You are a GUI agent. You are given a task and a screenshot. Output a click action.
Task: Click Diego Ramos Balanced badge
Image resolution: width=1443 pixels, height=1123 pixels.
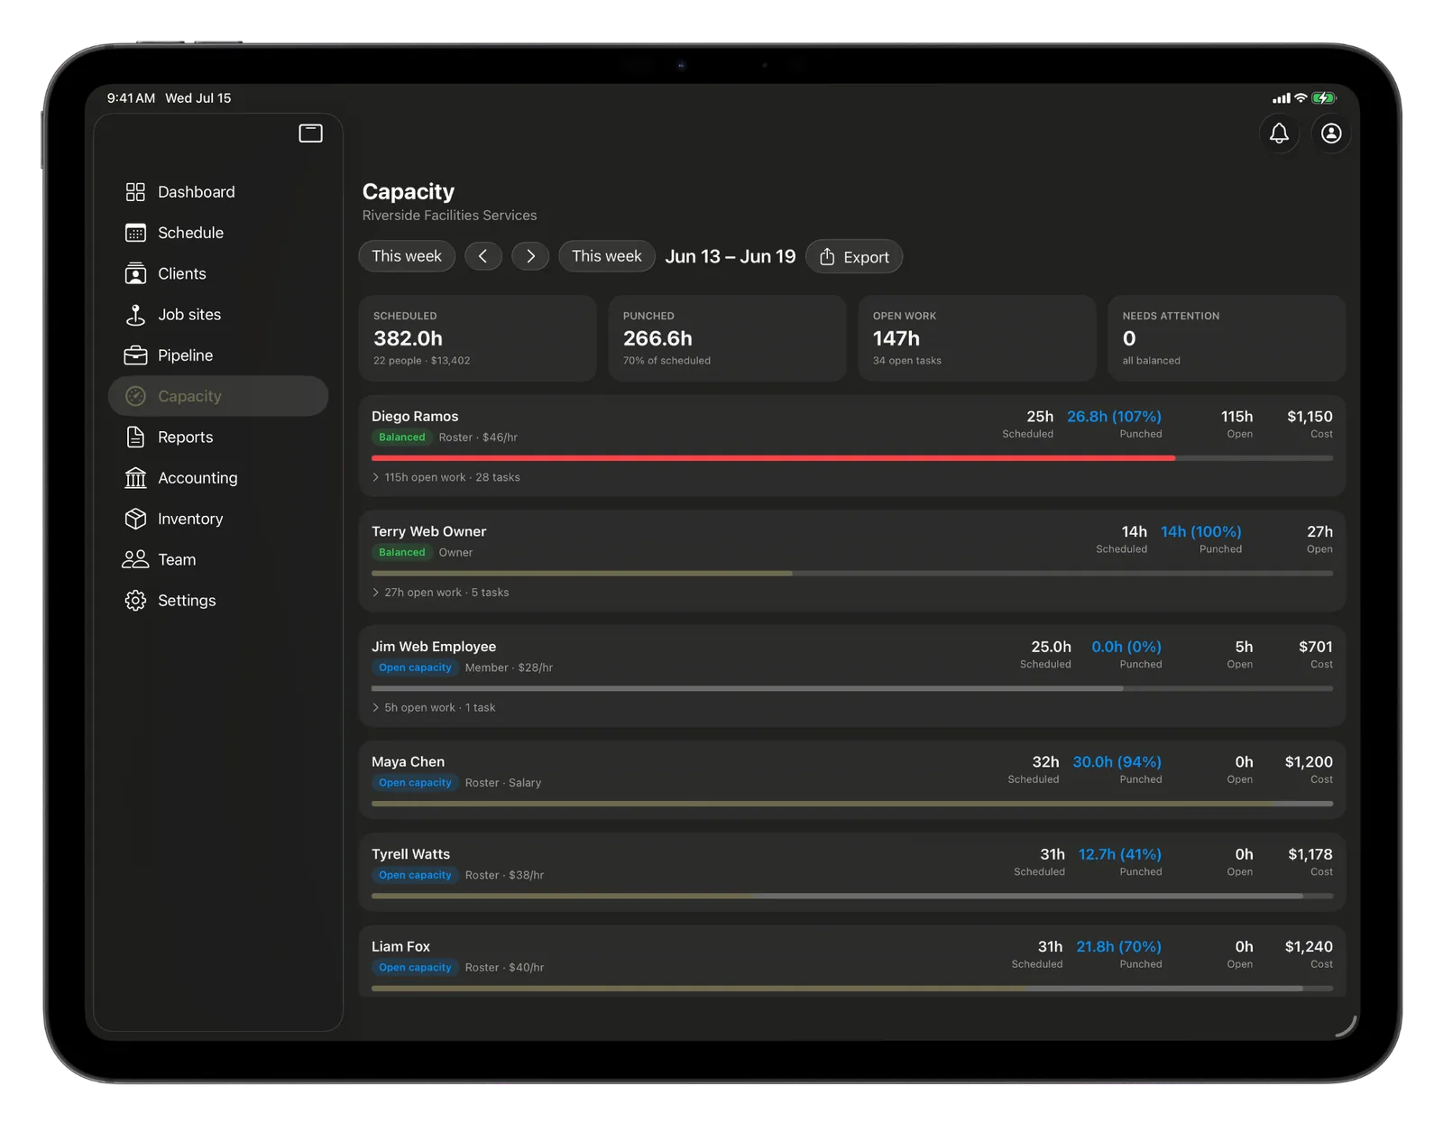(x=401, y=437)
